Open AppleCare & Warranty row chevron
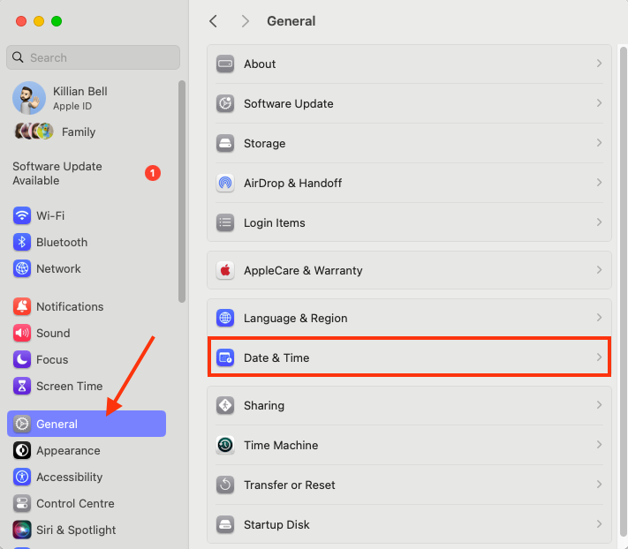Image resolution: width=628 pixels, height=549 pixels. click(x=599, y=270)
